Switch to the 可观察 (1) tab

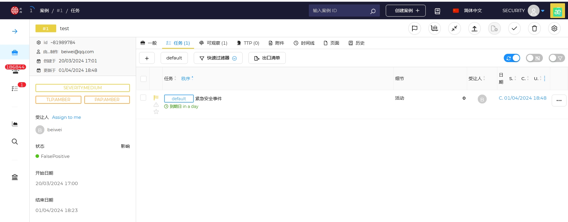tap(213, 43)
